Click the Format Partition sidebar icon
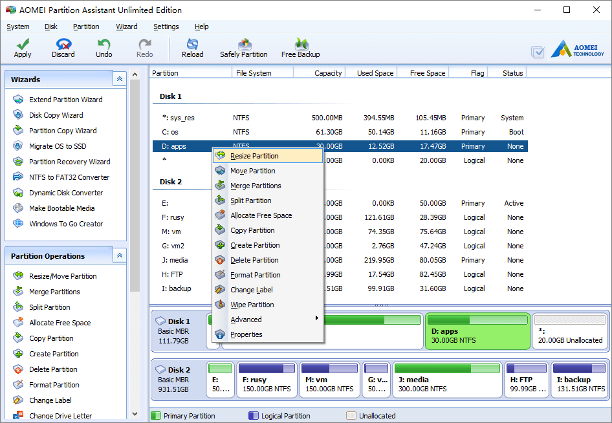Viewport: 612px width, 423px height. 18,385
